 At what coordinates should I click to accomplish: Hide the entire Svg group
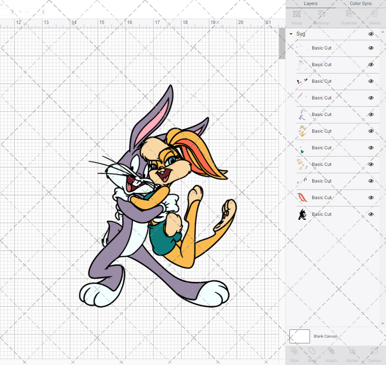pos(371,34)
